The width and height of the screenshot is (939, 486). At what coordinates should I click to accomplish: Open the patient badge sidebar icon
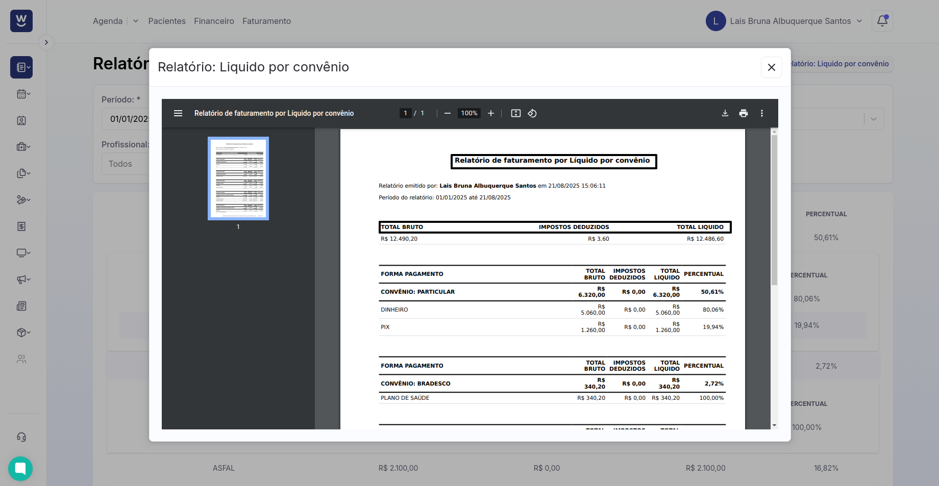pos(21,120)
